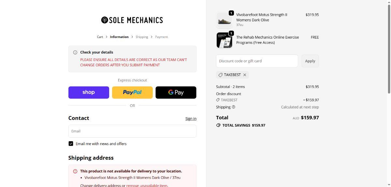Click the Discount code or gift card field
This screenshot has height=187, width=391.
[257, 61]
